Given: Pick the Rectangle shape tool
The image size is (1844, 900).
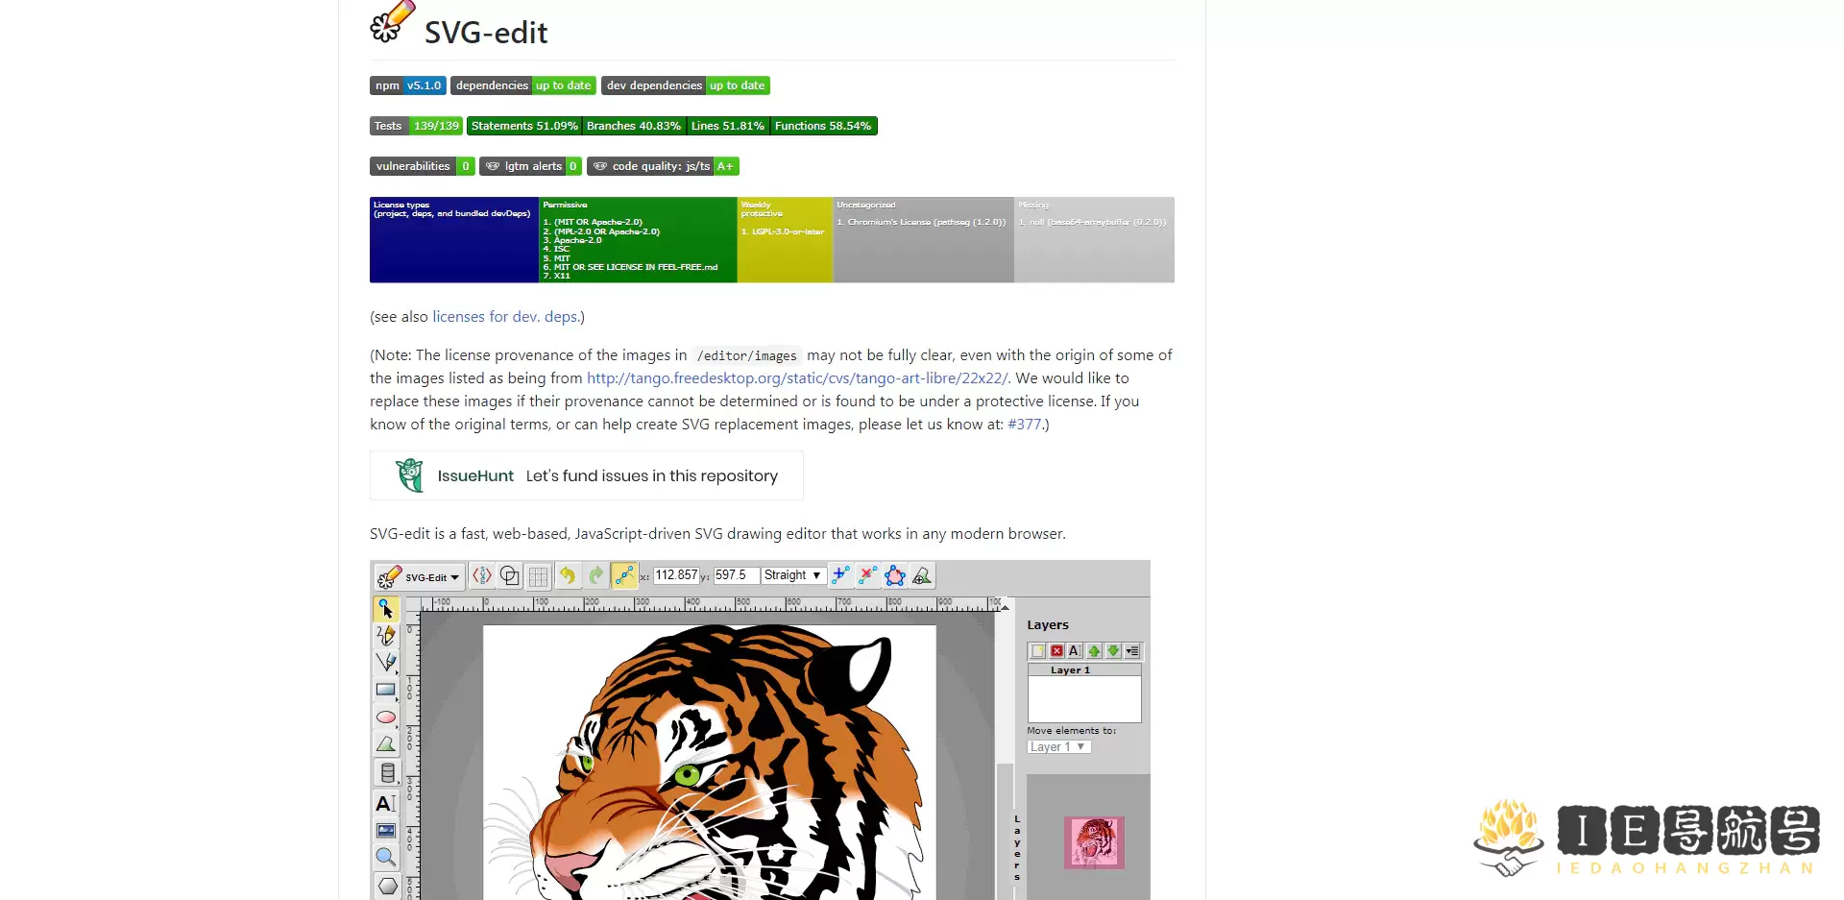Looking at the screenshot, I should point(386,690).
